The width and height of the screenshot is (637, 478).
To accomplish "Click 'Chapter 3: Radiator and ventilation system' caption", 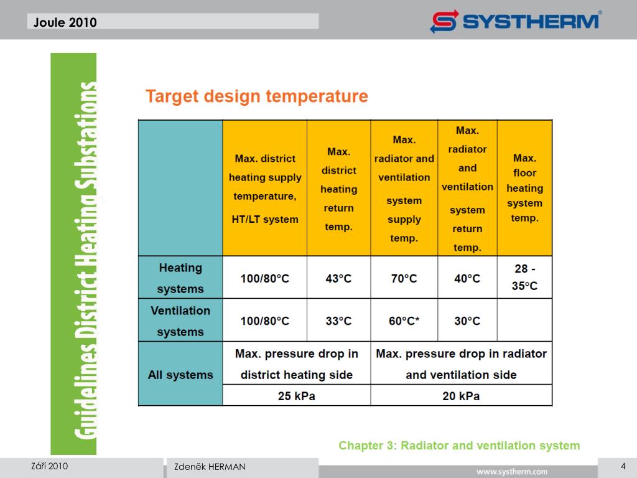I will point(459,446).
